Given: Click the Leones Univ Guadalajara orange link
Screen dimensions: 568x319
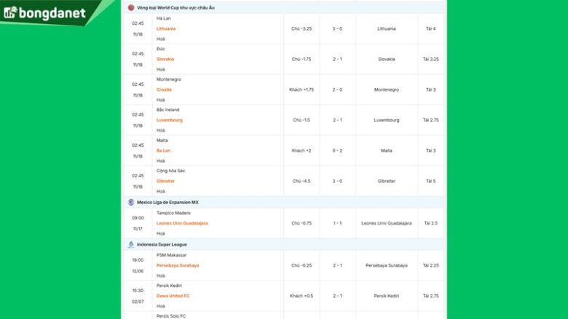Looking at the screenshot, I should 182,223.
